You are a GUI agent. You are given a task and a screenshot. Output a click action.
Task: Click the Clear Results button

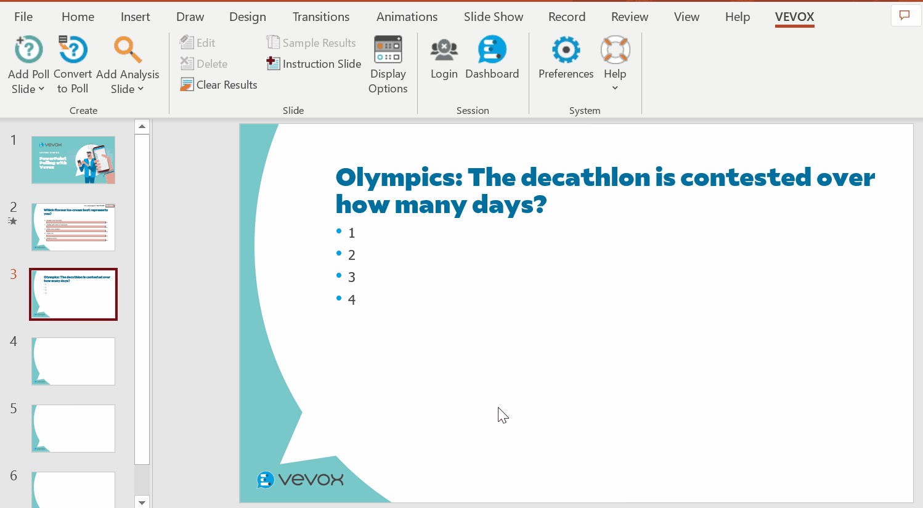click(219, 85)
